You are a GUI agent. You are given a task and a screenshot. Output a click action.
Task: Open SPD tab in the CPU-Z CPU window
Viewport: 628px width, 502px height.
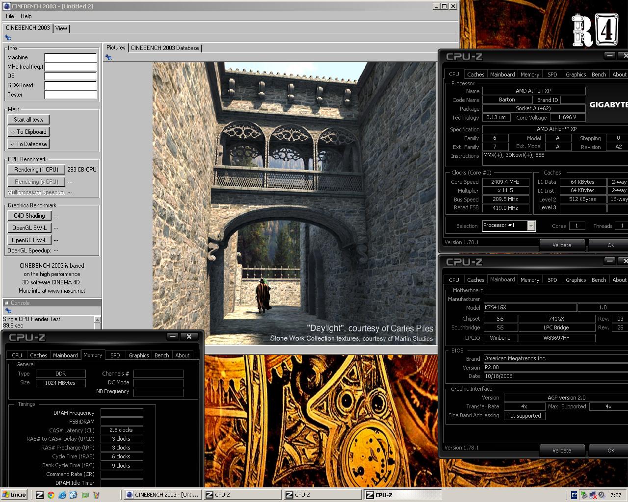(552, 75)
